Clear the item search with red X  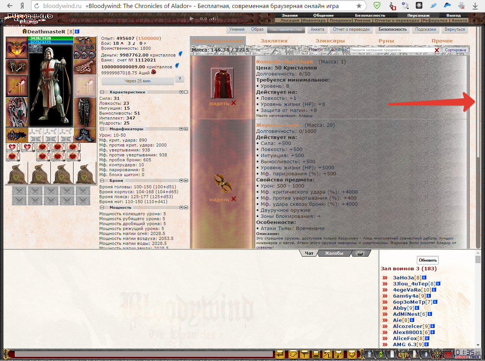(x=437, y=50)
